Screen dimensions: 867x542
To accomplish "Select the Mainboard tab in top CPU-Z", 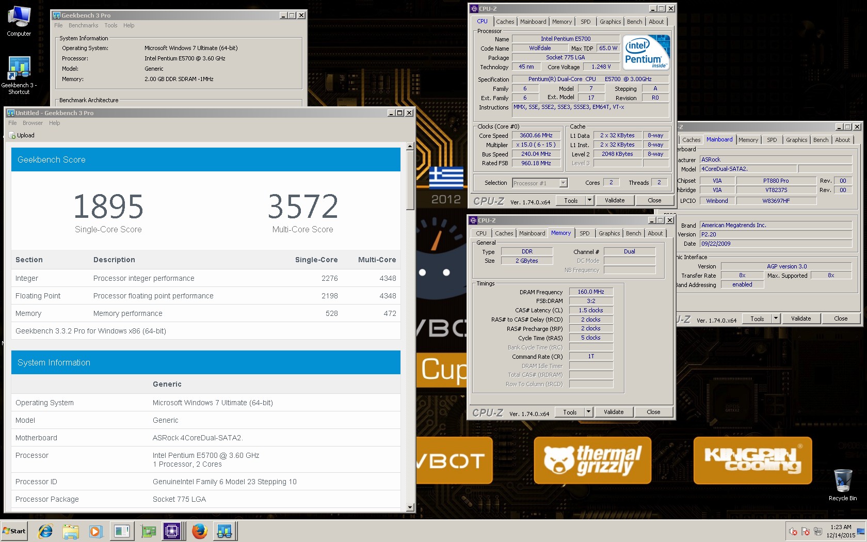I will click(x=533, y=22).
